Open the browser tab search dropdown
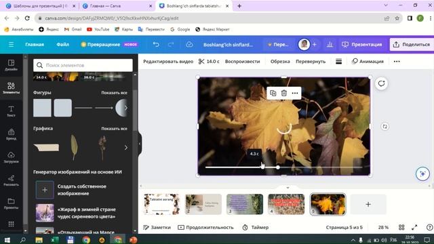 point(386,5)
